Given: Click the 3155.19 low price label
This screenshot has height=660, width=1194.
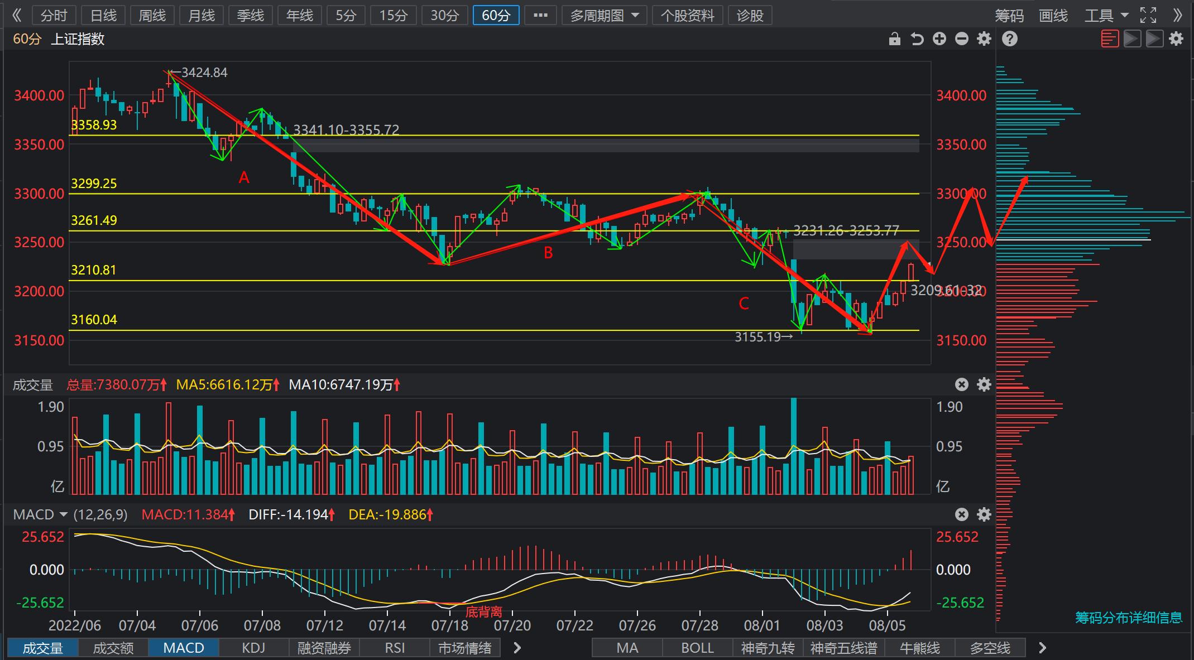Looking at the screenshot, I should pyautogui.click(x=757, y=337).
